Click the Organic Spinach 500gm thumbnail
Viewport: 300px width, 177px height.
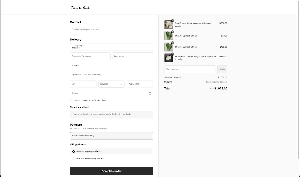(x=169, y=47)
